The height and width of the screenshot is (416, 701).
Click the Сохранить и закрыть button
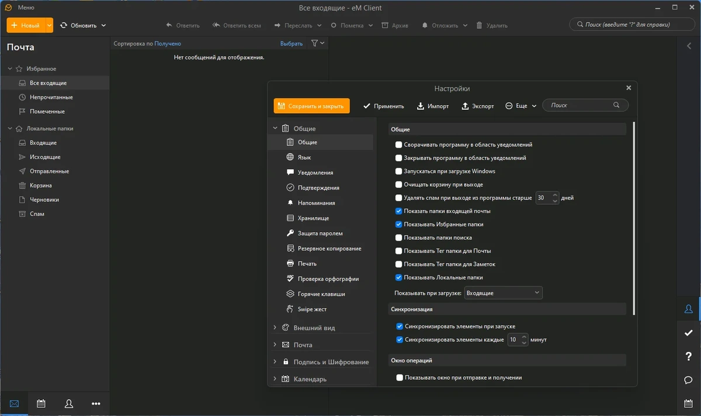point(311,106)
